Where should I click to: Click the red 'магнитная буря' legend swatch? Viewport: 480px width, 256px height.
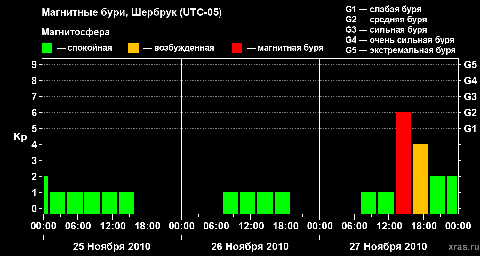pos(237,48)
